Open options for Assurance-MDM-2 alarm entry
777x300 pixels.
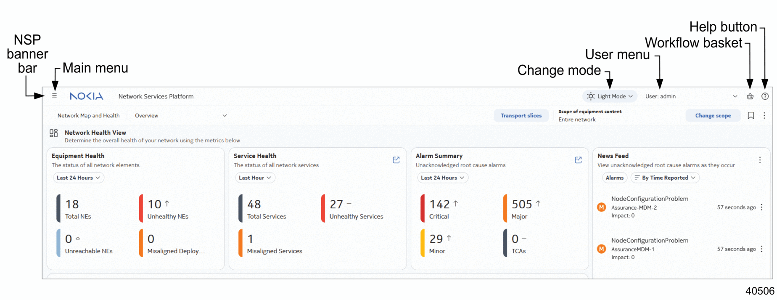pyautogui.click(x=761, y=207)
